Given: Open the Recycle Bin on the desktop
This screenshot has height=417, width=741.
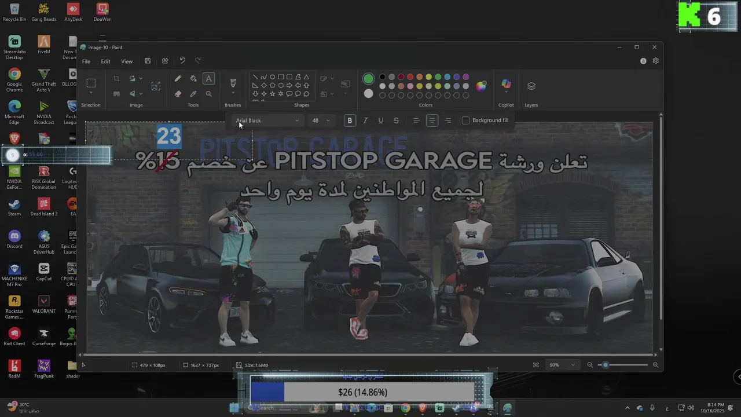Looking at the screenshot, I should tap(14, 12).
